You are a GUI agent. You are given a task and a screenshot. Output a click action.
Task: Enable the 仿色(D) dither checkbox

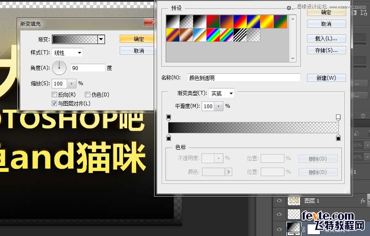88,95
